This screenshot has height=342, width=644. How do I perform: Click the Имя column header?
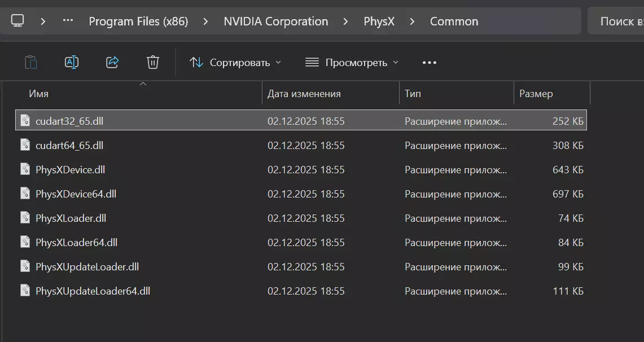coord(38,94)
